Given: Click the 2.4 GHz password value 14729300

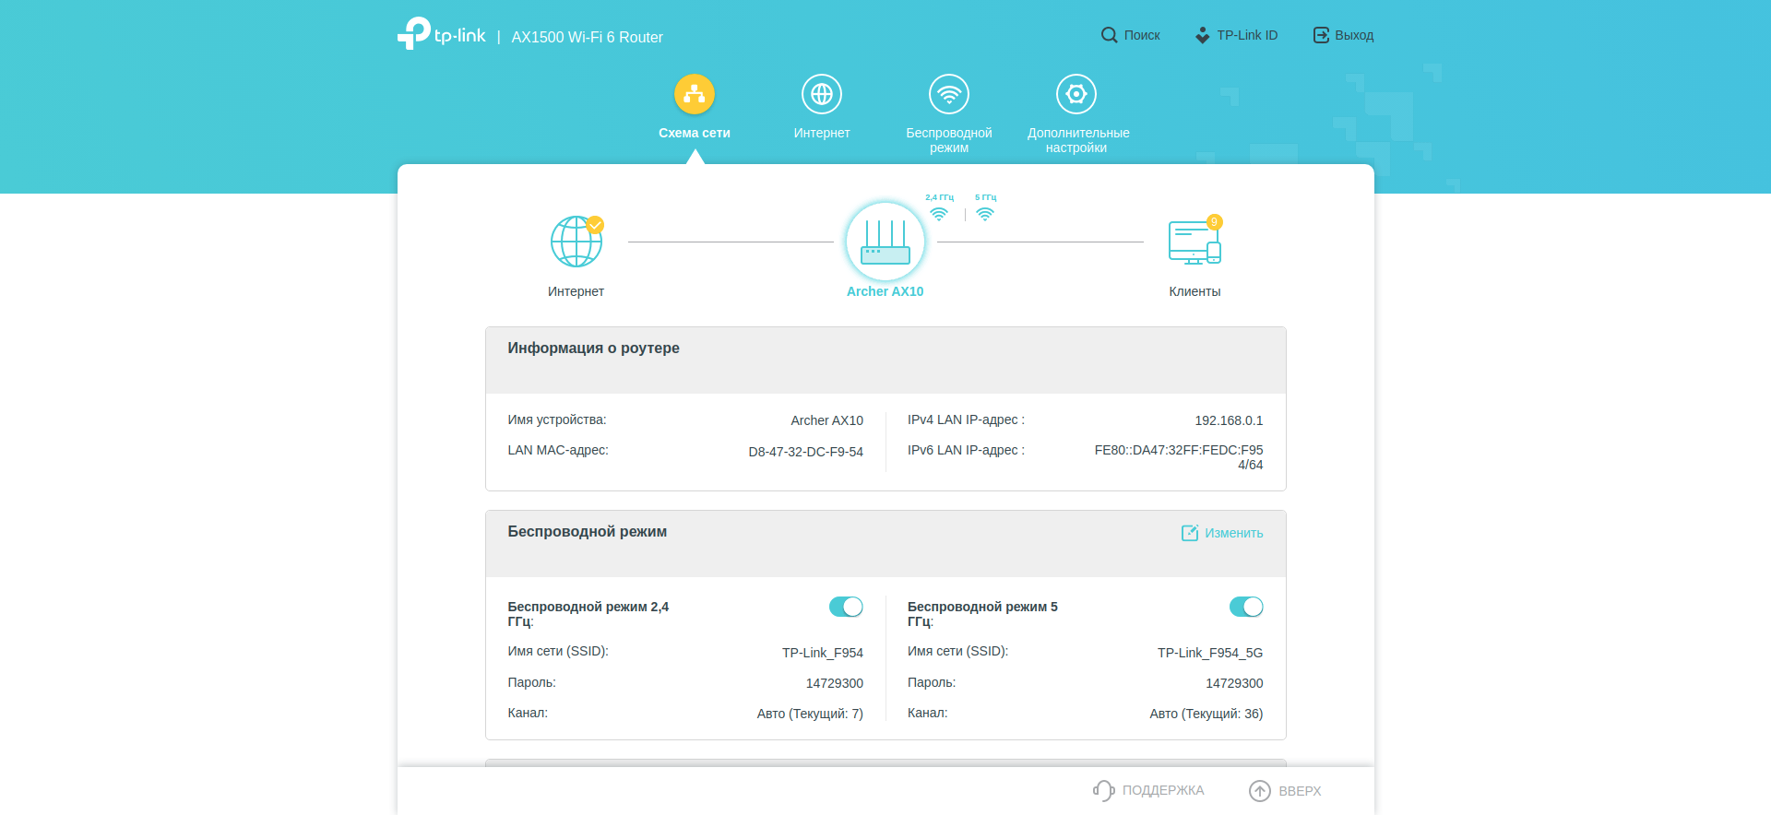Looking at the screenshot, I should 834,683.
